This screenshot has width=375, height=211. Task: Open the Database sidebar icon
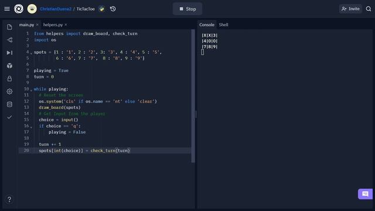9,104
